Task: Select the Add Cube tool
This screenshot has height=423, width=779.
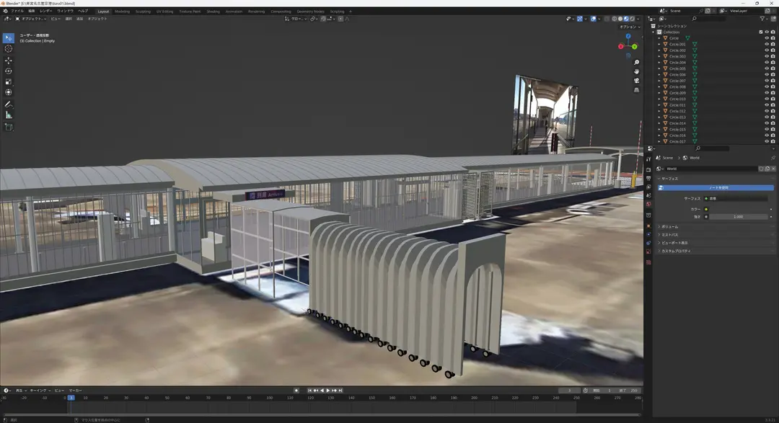Action: (9, 127)
